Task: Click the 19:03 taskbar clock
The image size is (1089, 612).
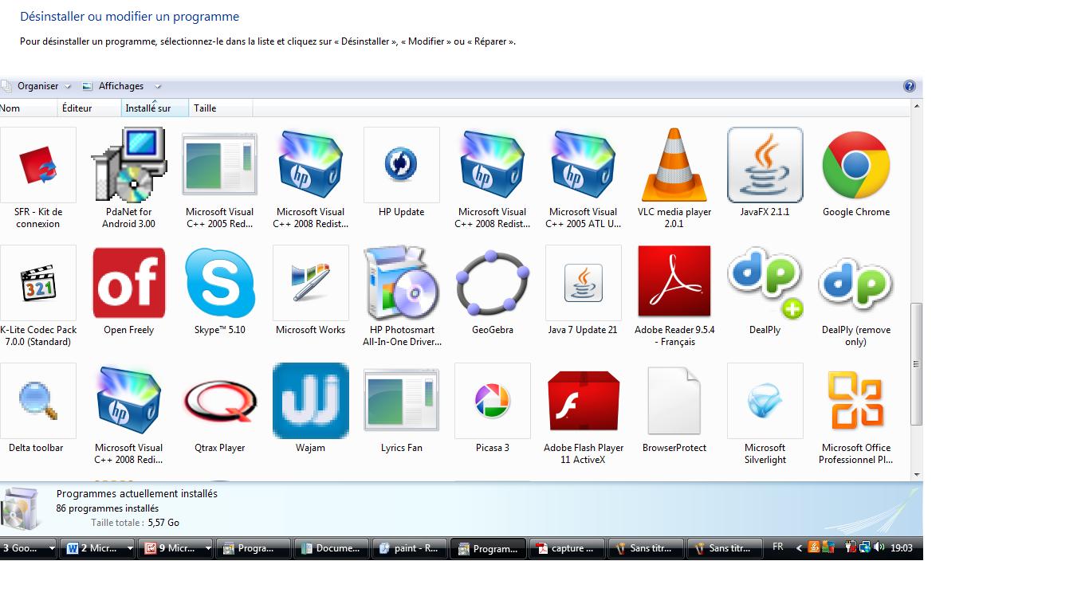Action: click(x=902, y=547)
